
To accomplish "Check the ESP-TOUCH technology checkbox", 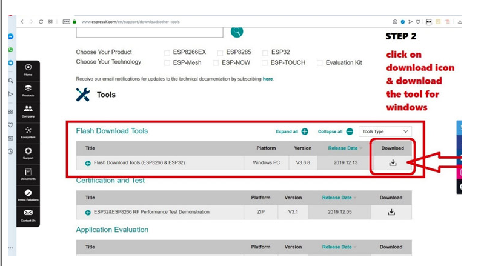I will click(264, 63).
